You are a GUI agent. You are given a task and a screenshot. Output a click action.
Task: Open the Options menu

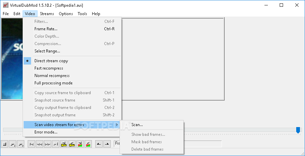coord(66,14)
